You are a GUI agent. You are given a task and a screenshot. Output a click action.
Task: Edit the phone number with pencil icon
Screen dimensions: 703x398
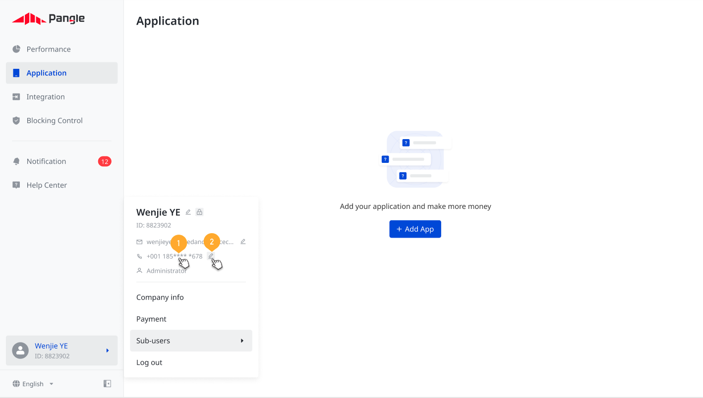point(211,256)
